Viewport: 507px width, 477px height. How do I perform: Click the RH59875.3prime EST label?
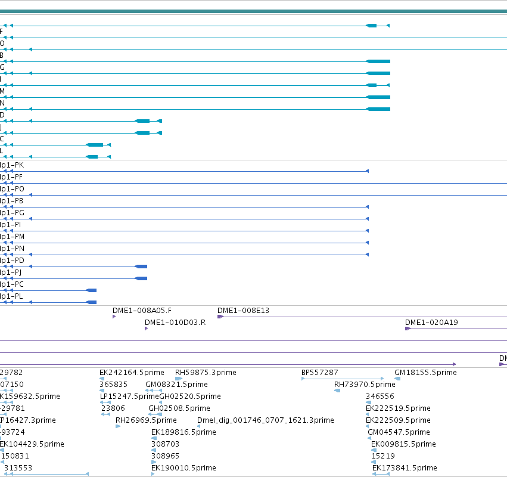[x=206, y=373]
